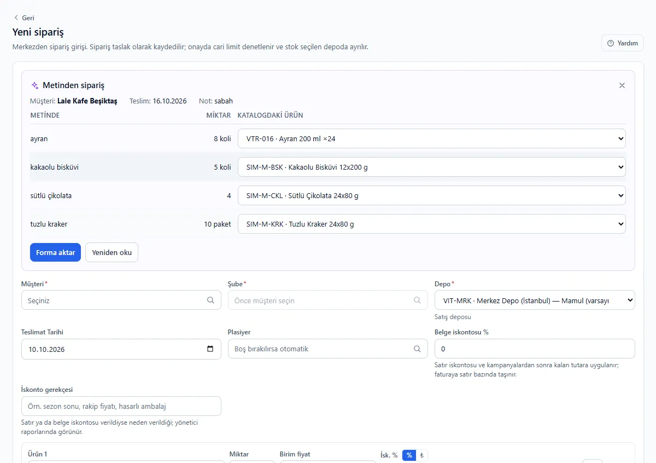
Task: Select the % discount mode toggle
Action: coord(409,455)
